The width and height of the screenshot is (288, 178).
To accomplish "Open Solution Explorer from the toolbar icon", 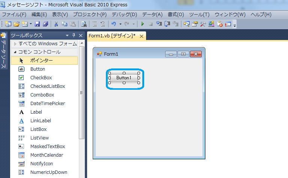I will tap(187, 24).
